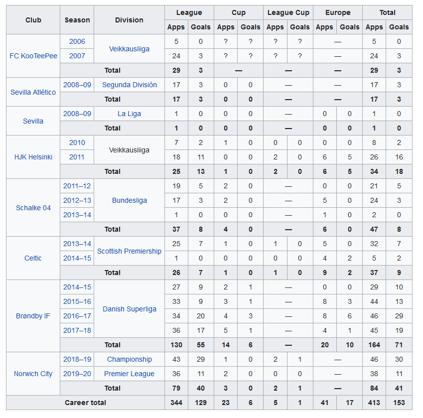
Task: Open the Norwich City club link
Action: [33, 374]
